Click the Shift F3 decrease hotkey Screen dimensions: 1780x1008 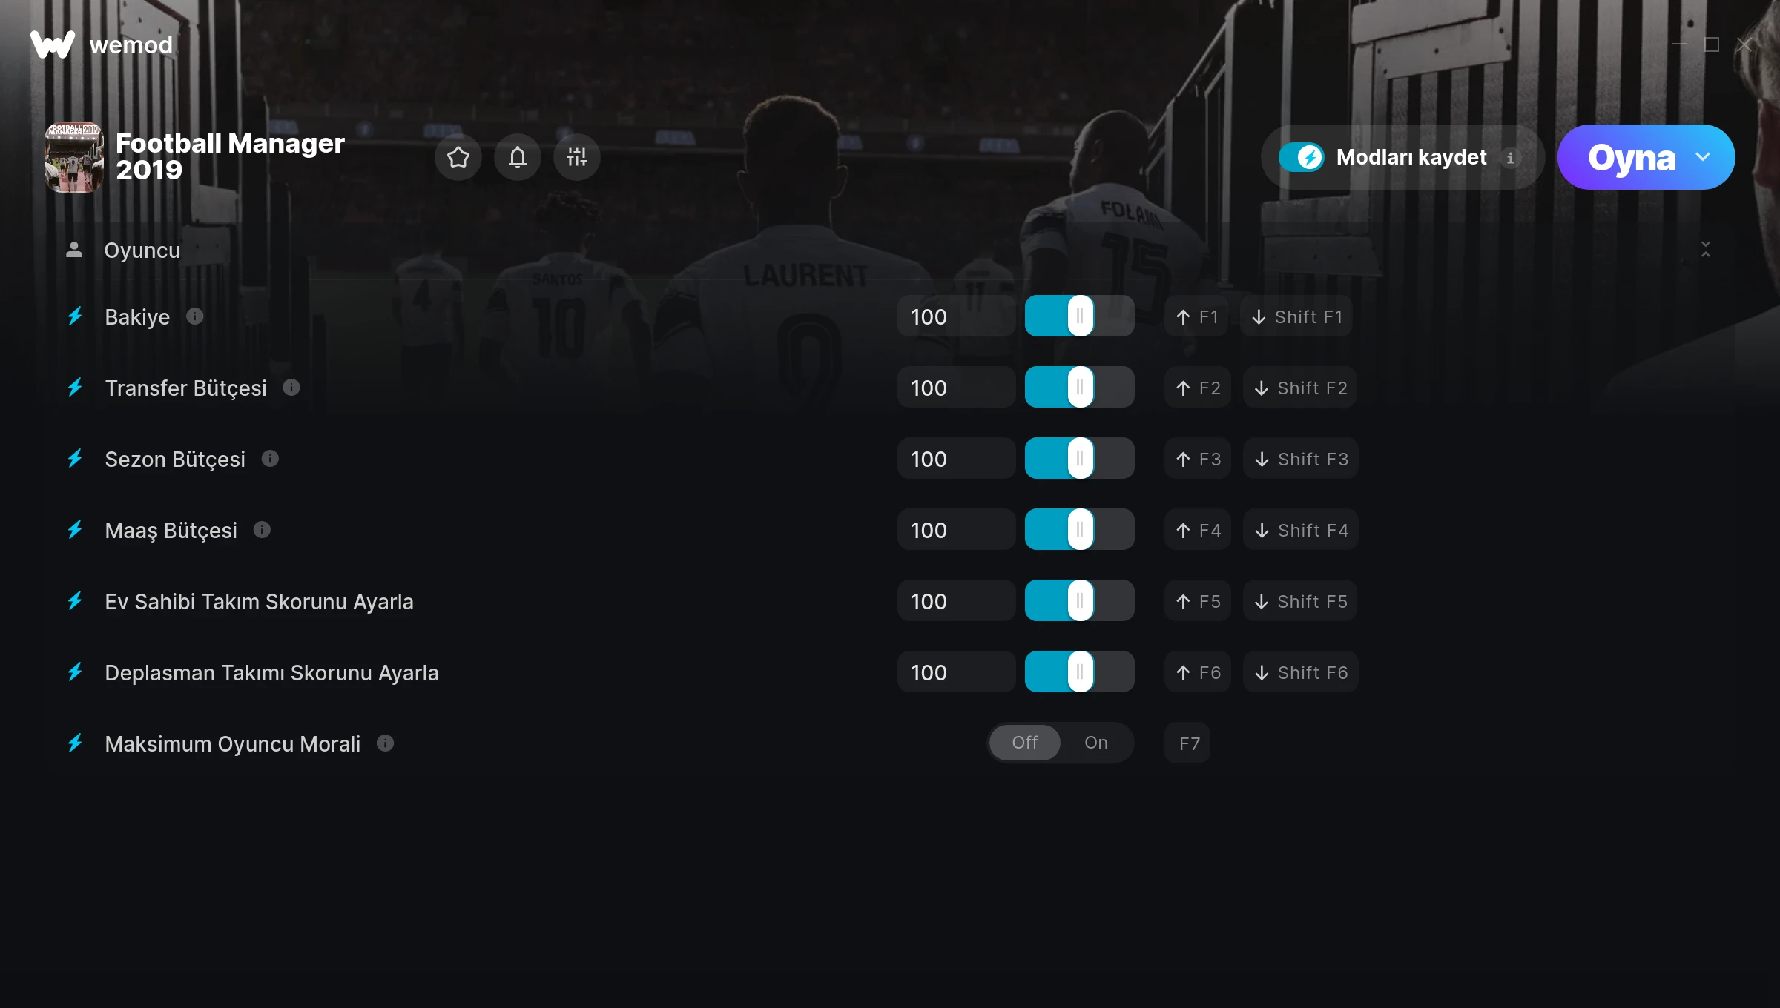point(1302,459)
